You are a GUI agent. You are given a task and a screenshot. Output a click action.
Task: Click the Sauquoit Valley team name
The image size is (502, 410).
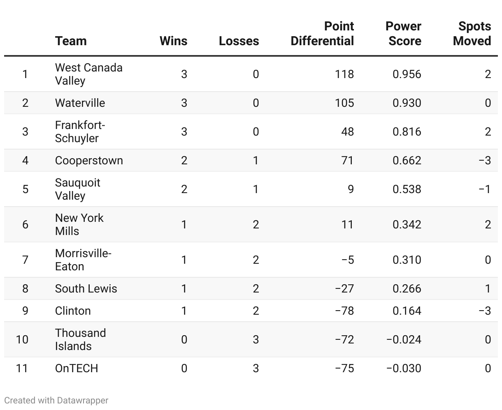pyautogui.click(x=77, y=189)
